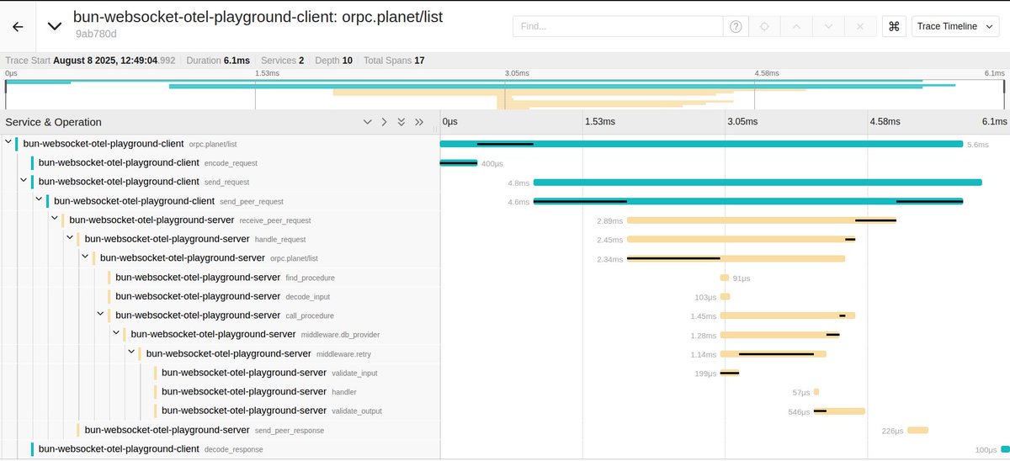Click the 400µs encode_request span bar
Viewport: 1010px width, 461px height.
tap(459, 162)
